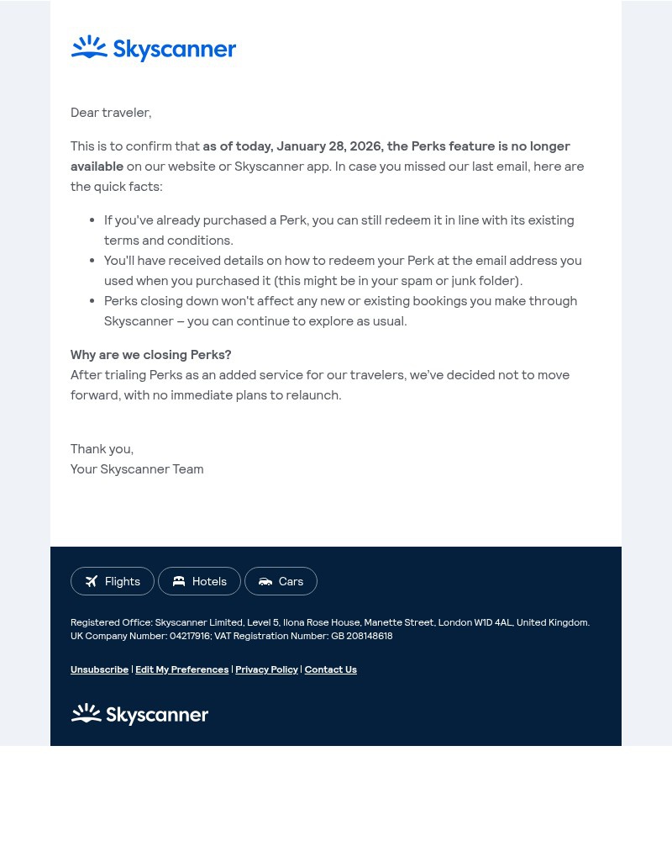Screen dimensions: 672x841
Task: Open the Privacy Policy
Action: click(266, 669)
